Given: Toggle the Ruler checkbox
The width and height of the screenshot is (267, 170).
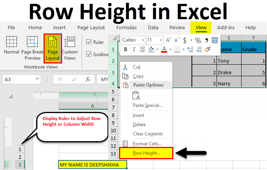Looking at the screenshot, I should point(89,42).
